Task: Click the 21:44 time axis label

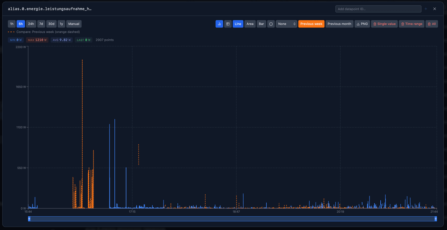Action: coord(434,212)
